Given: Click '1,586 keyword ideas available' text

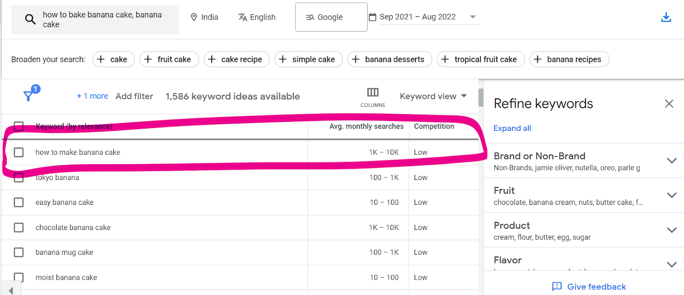Looking at the screenshot, I should [x=233, y=96].
